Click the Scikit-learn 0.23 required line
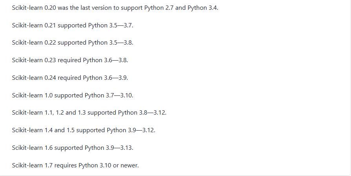The width and height of the screenshot is (351, 176). pos(70,60)
